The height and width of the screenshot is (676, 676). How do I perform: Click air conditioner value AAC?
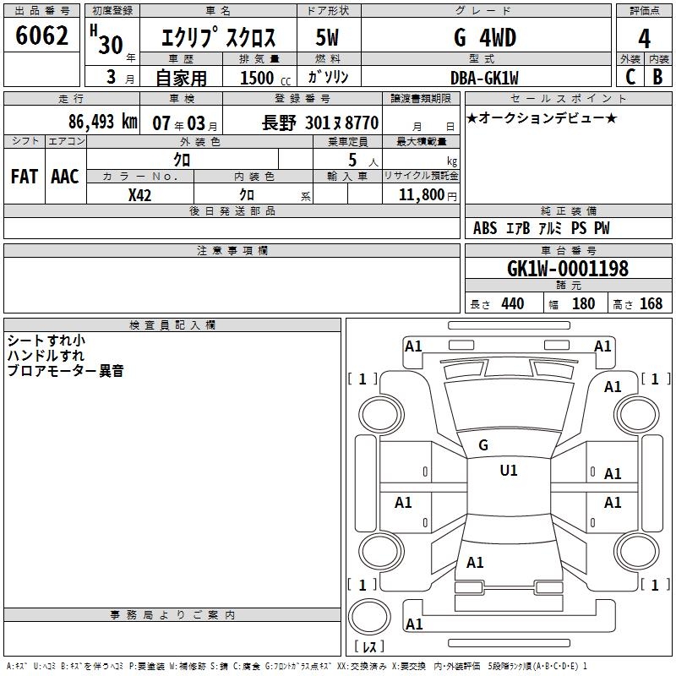coord(65,177)
